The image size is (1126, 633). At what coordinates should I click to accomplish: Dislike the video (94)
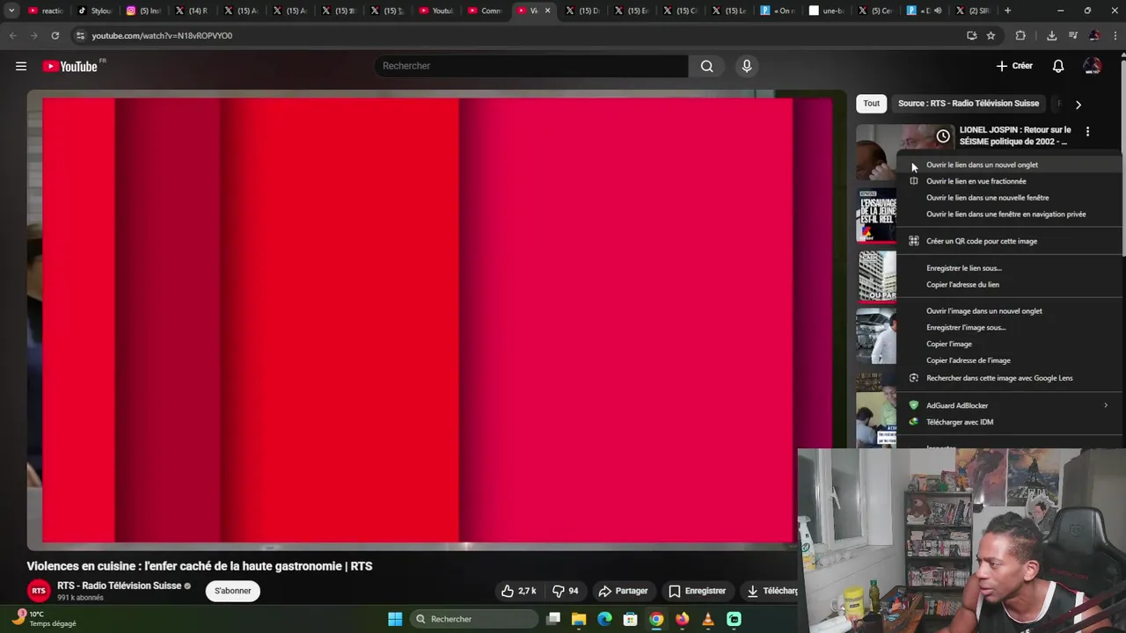[x=565, y=591]
